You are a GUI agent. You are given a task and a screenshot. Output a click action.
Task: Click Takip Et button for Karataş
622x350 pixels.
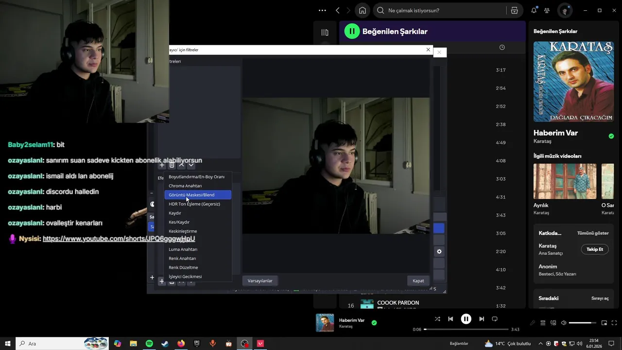594,249
